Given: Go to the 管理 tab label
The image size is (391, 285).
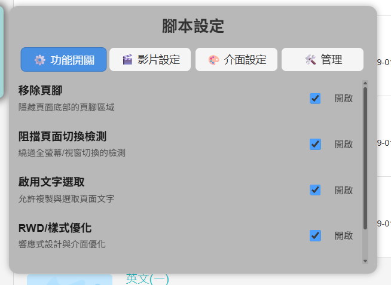Looking at the screenshot, I should (331, 60).
